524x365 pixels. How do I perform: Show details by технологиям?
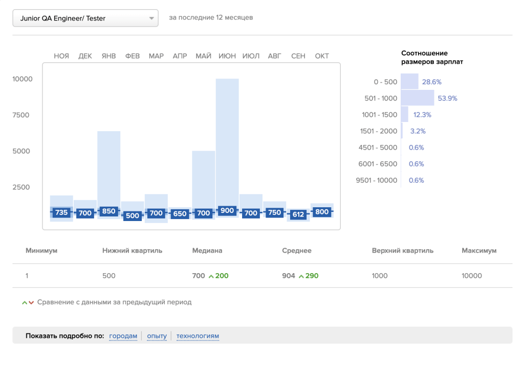click(198, 336)
